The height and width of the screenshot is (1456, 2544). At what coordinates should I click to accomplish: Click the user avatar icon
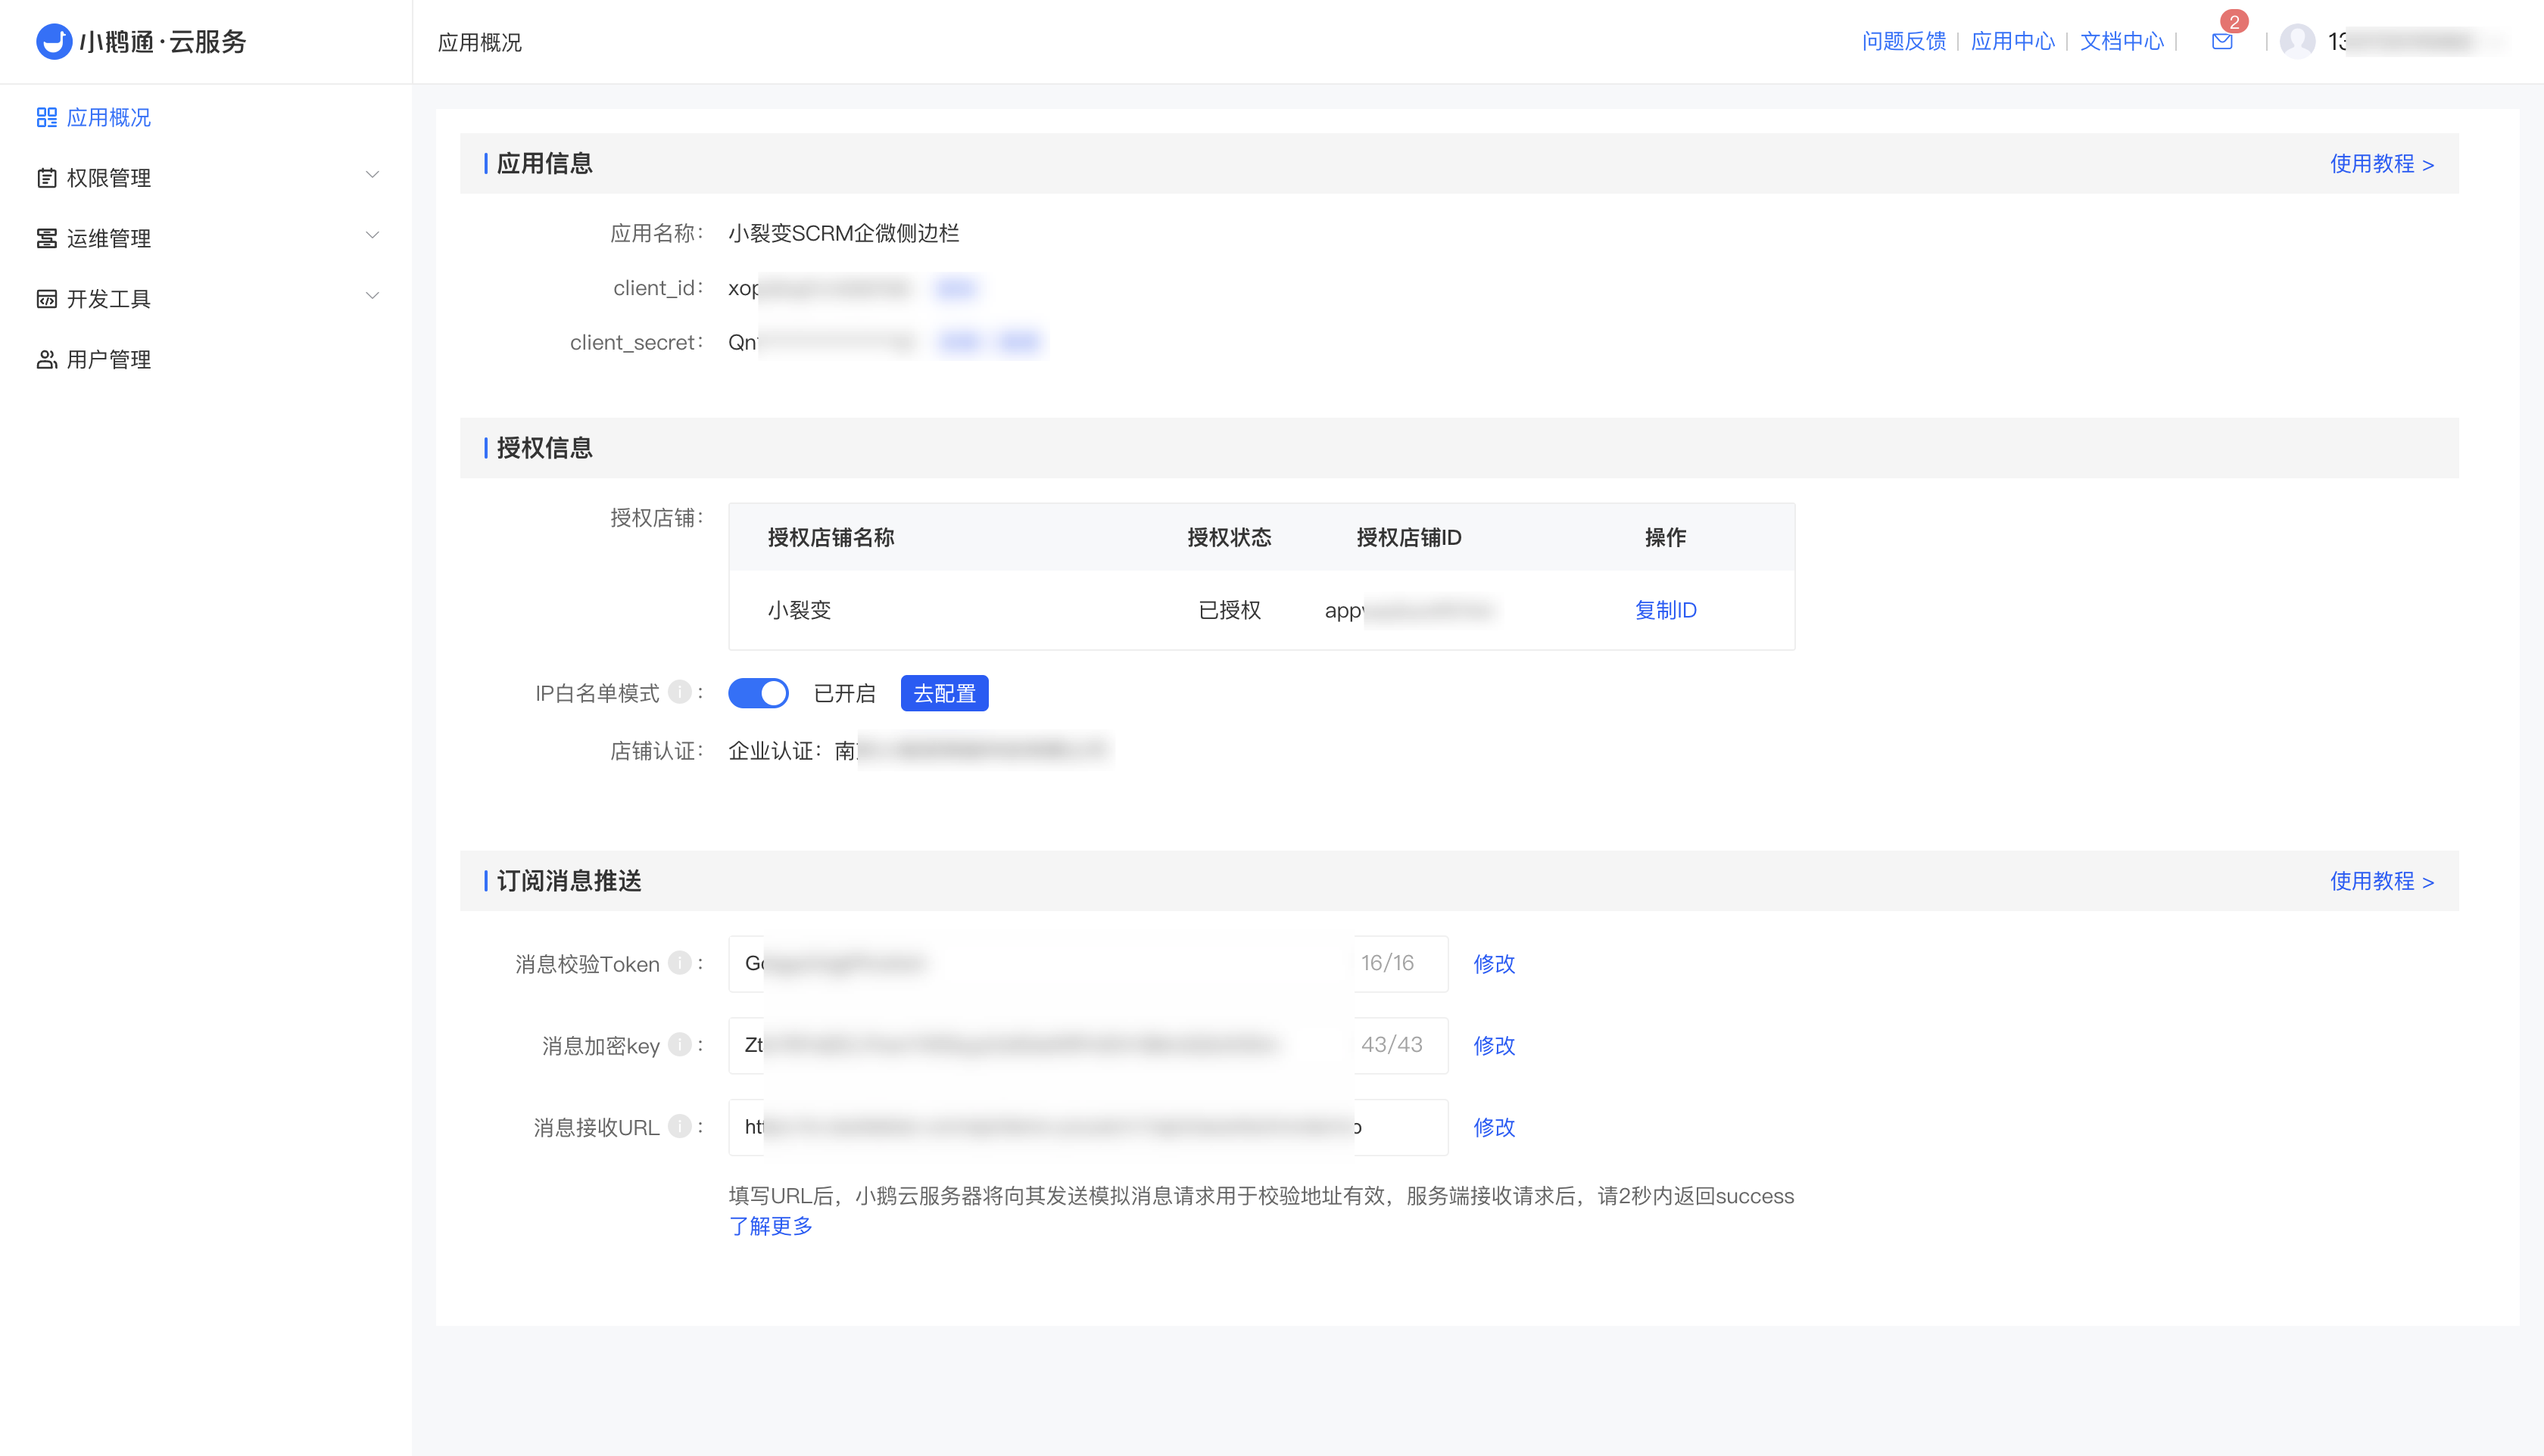click(x=2297, y=41)
